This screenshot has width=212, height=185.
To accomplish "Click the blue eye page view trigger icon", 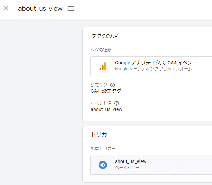I will pos(103,165).
